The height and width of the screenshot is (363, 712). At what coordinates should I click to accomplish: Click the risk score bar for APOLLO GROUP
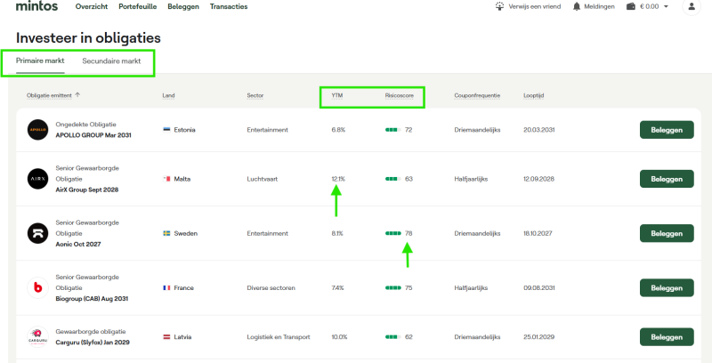[x=392, y=130]
